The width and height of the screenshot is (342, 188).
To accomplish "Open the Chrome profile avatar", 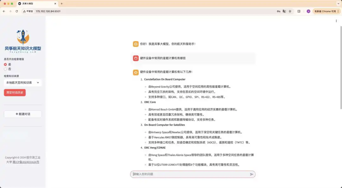I will 308,11.
